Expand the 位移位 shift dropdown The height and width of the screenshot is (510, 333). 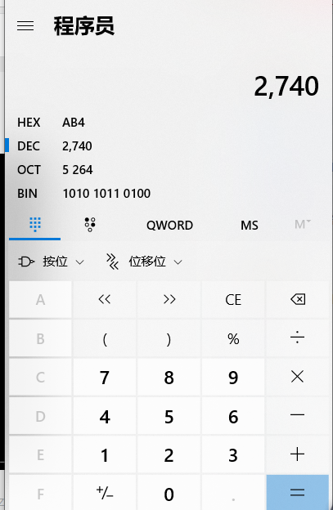tap(144, 262)
